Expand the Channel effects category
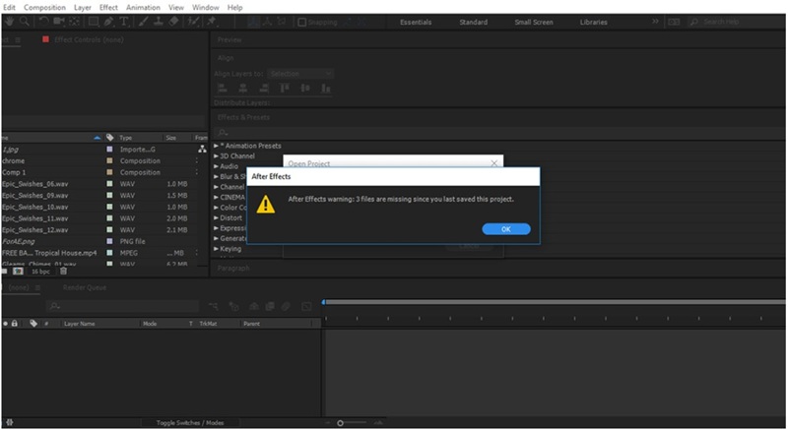Image resolution: width=788 pixels, height=430 pixels. (216, 187)
